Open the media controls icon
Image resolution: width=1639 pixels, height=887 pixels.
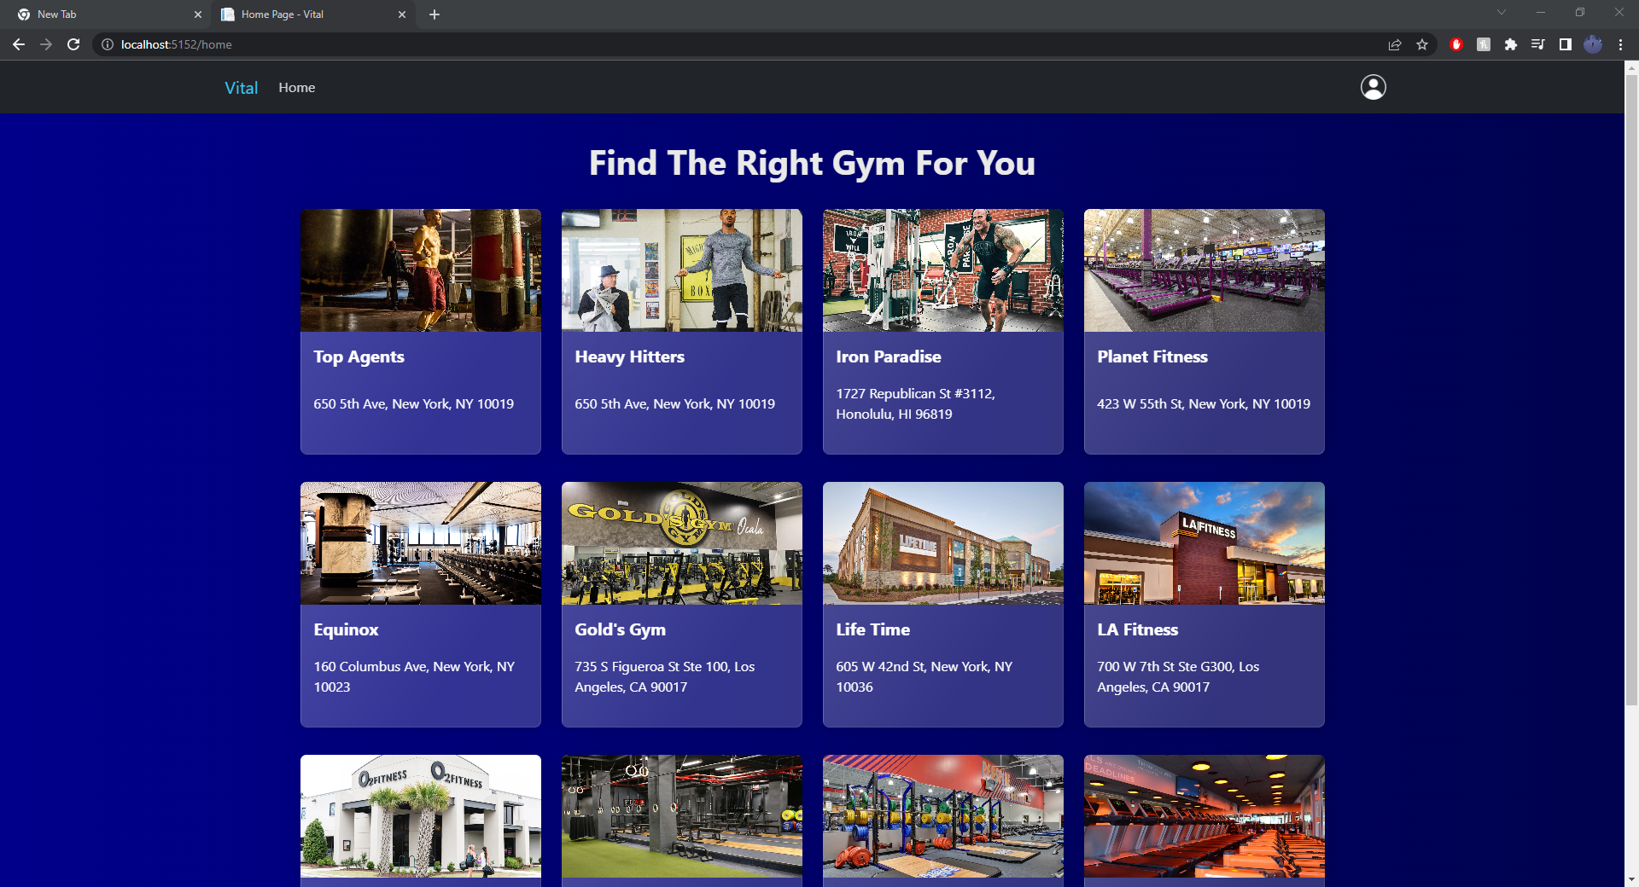pyautogui.click(x=1537, y=44)
